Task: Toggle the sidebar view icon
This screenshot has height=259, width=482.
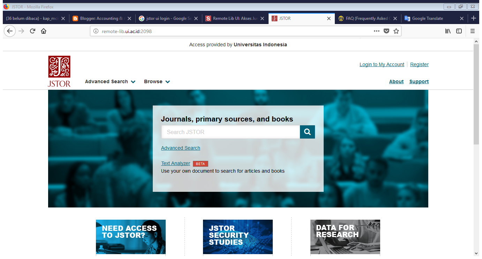Action: 459,31
